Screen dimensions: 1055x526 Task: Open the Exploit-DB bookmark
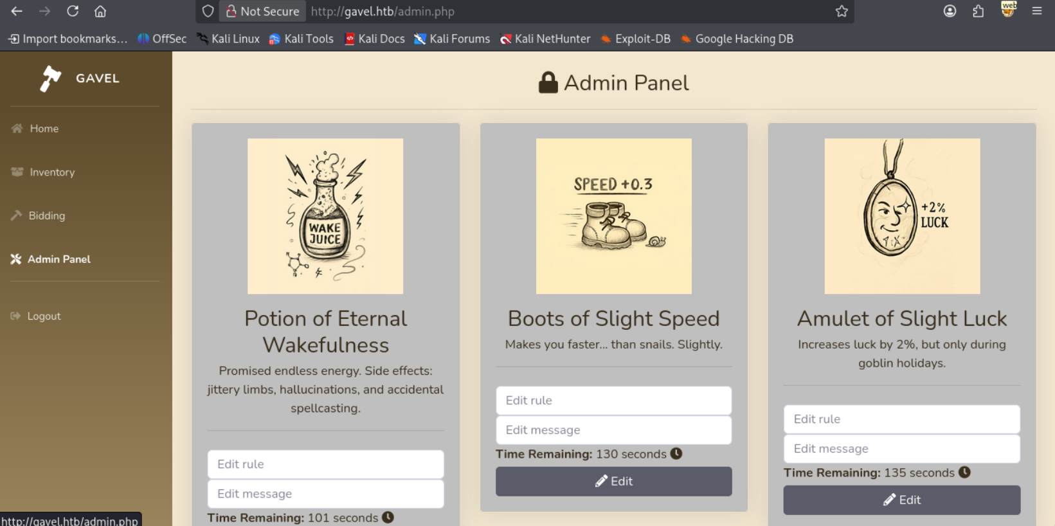635,39
